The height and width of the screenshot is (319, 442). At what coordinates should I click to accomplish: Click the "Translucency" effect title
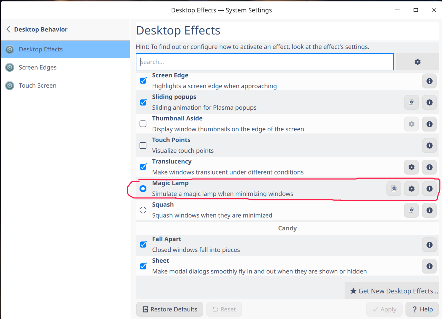pos(172,161)
